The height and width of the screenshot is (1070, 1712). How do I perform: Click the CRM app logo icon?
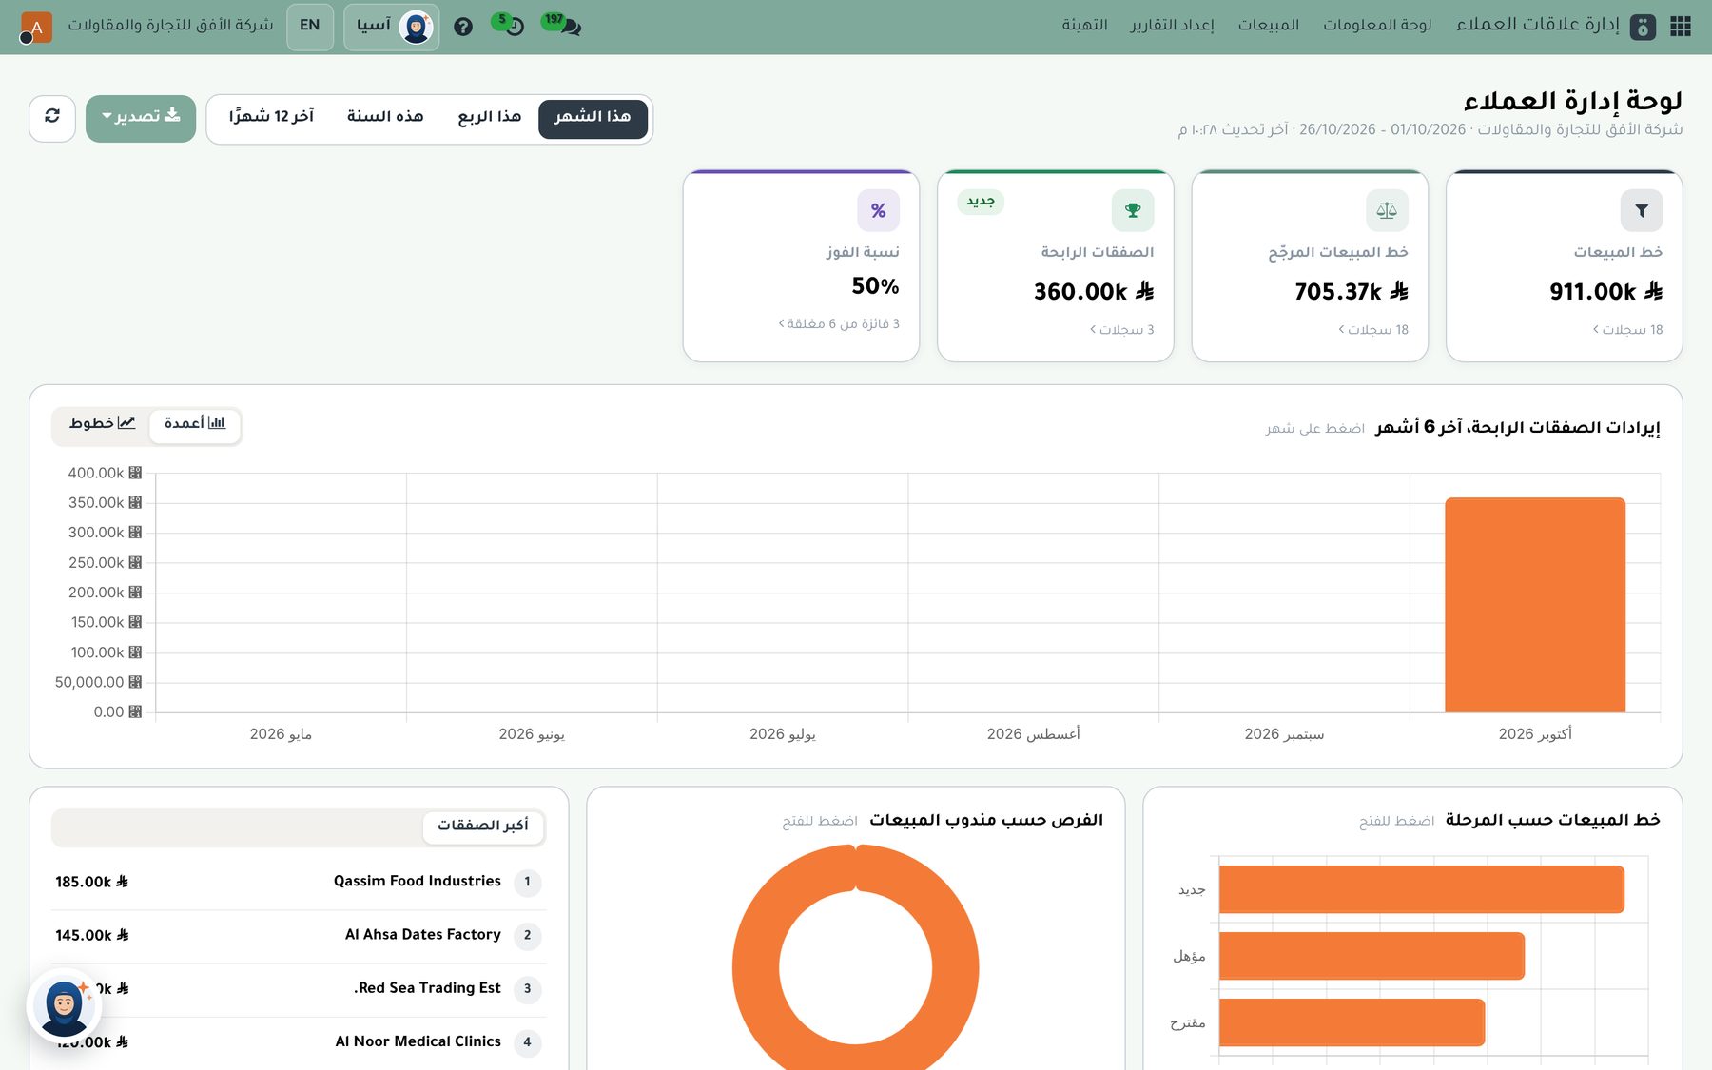click(x=1643, y=27)
